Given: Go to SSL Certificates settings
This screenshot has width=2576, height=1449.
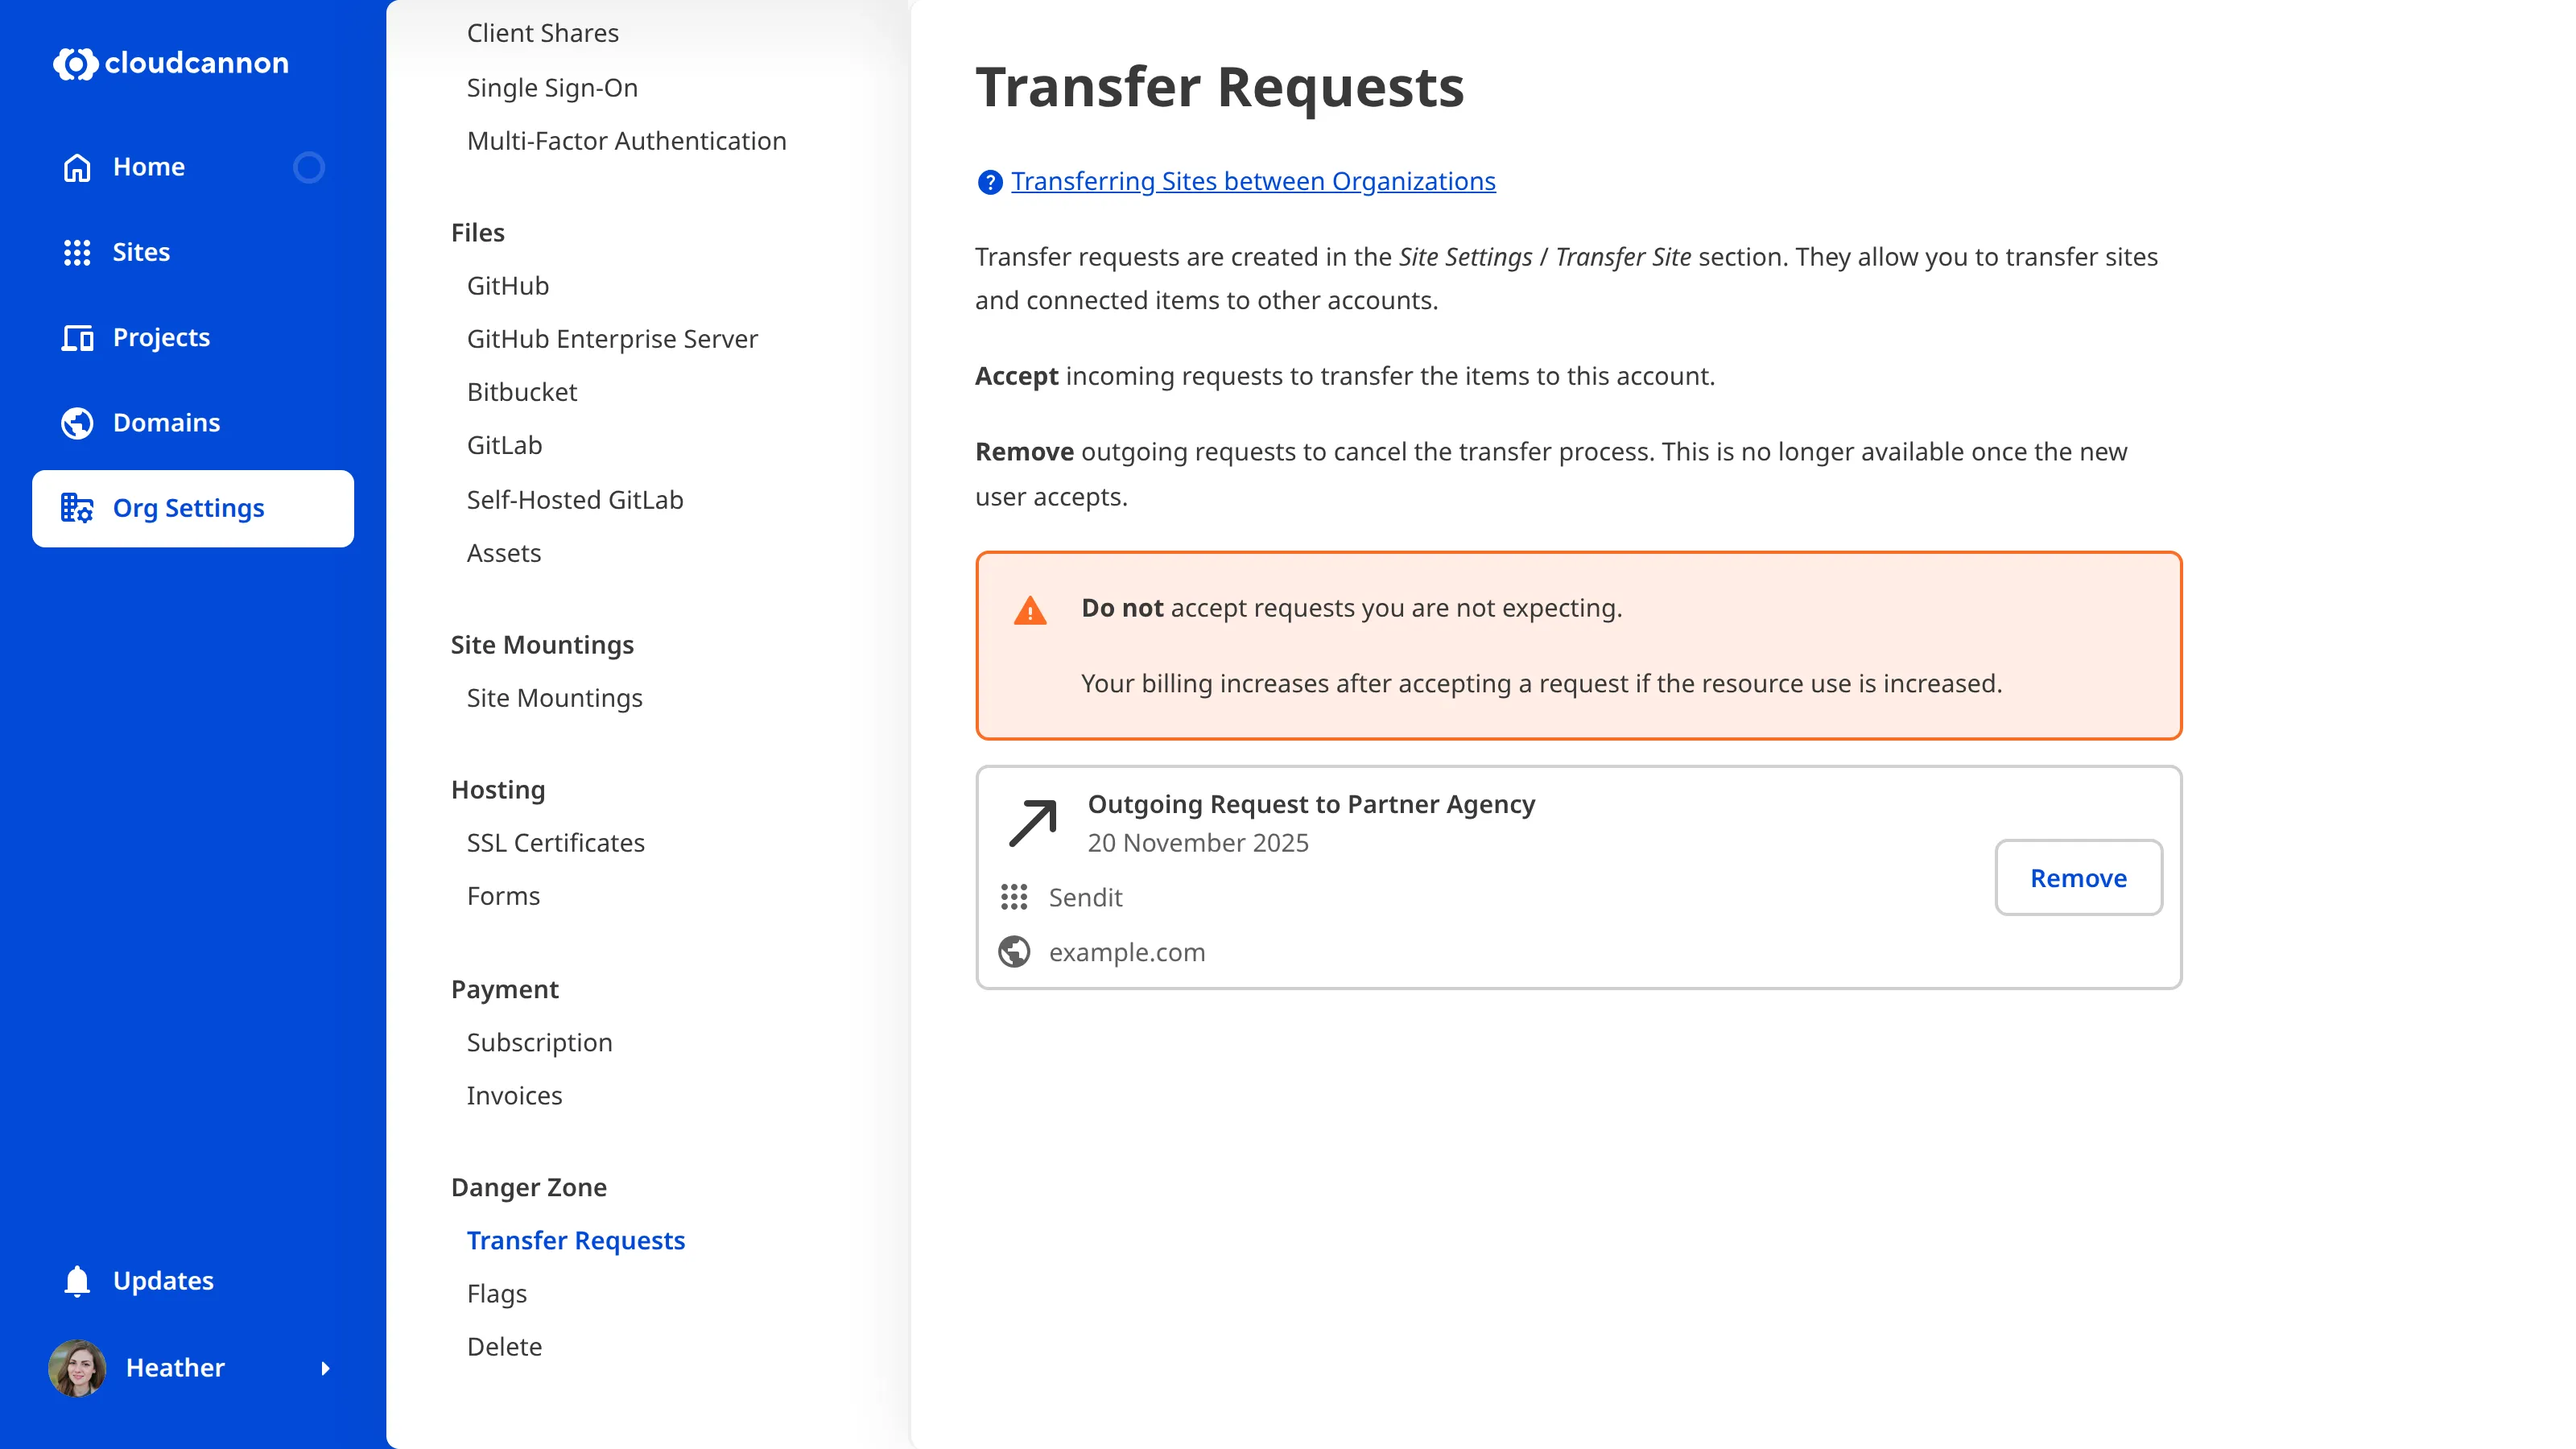Looking at the screenshot, I should [x=555, y=843].
